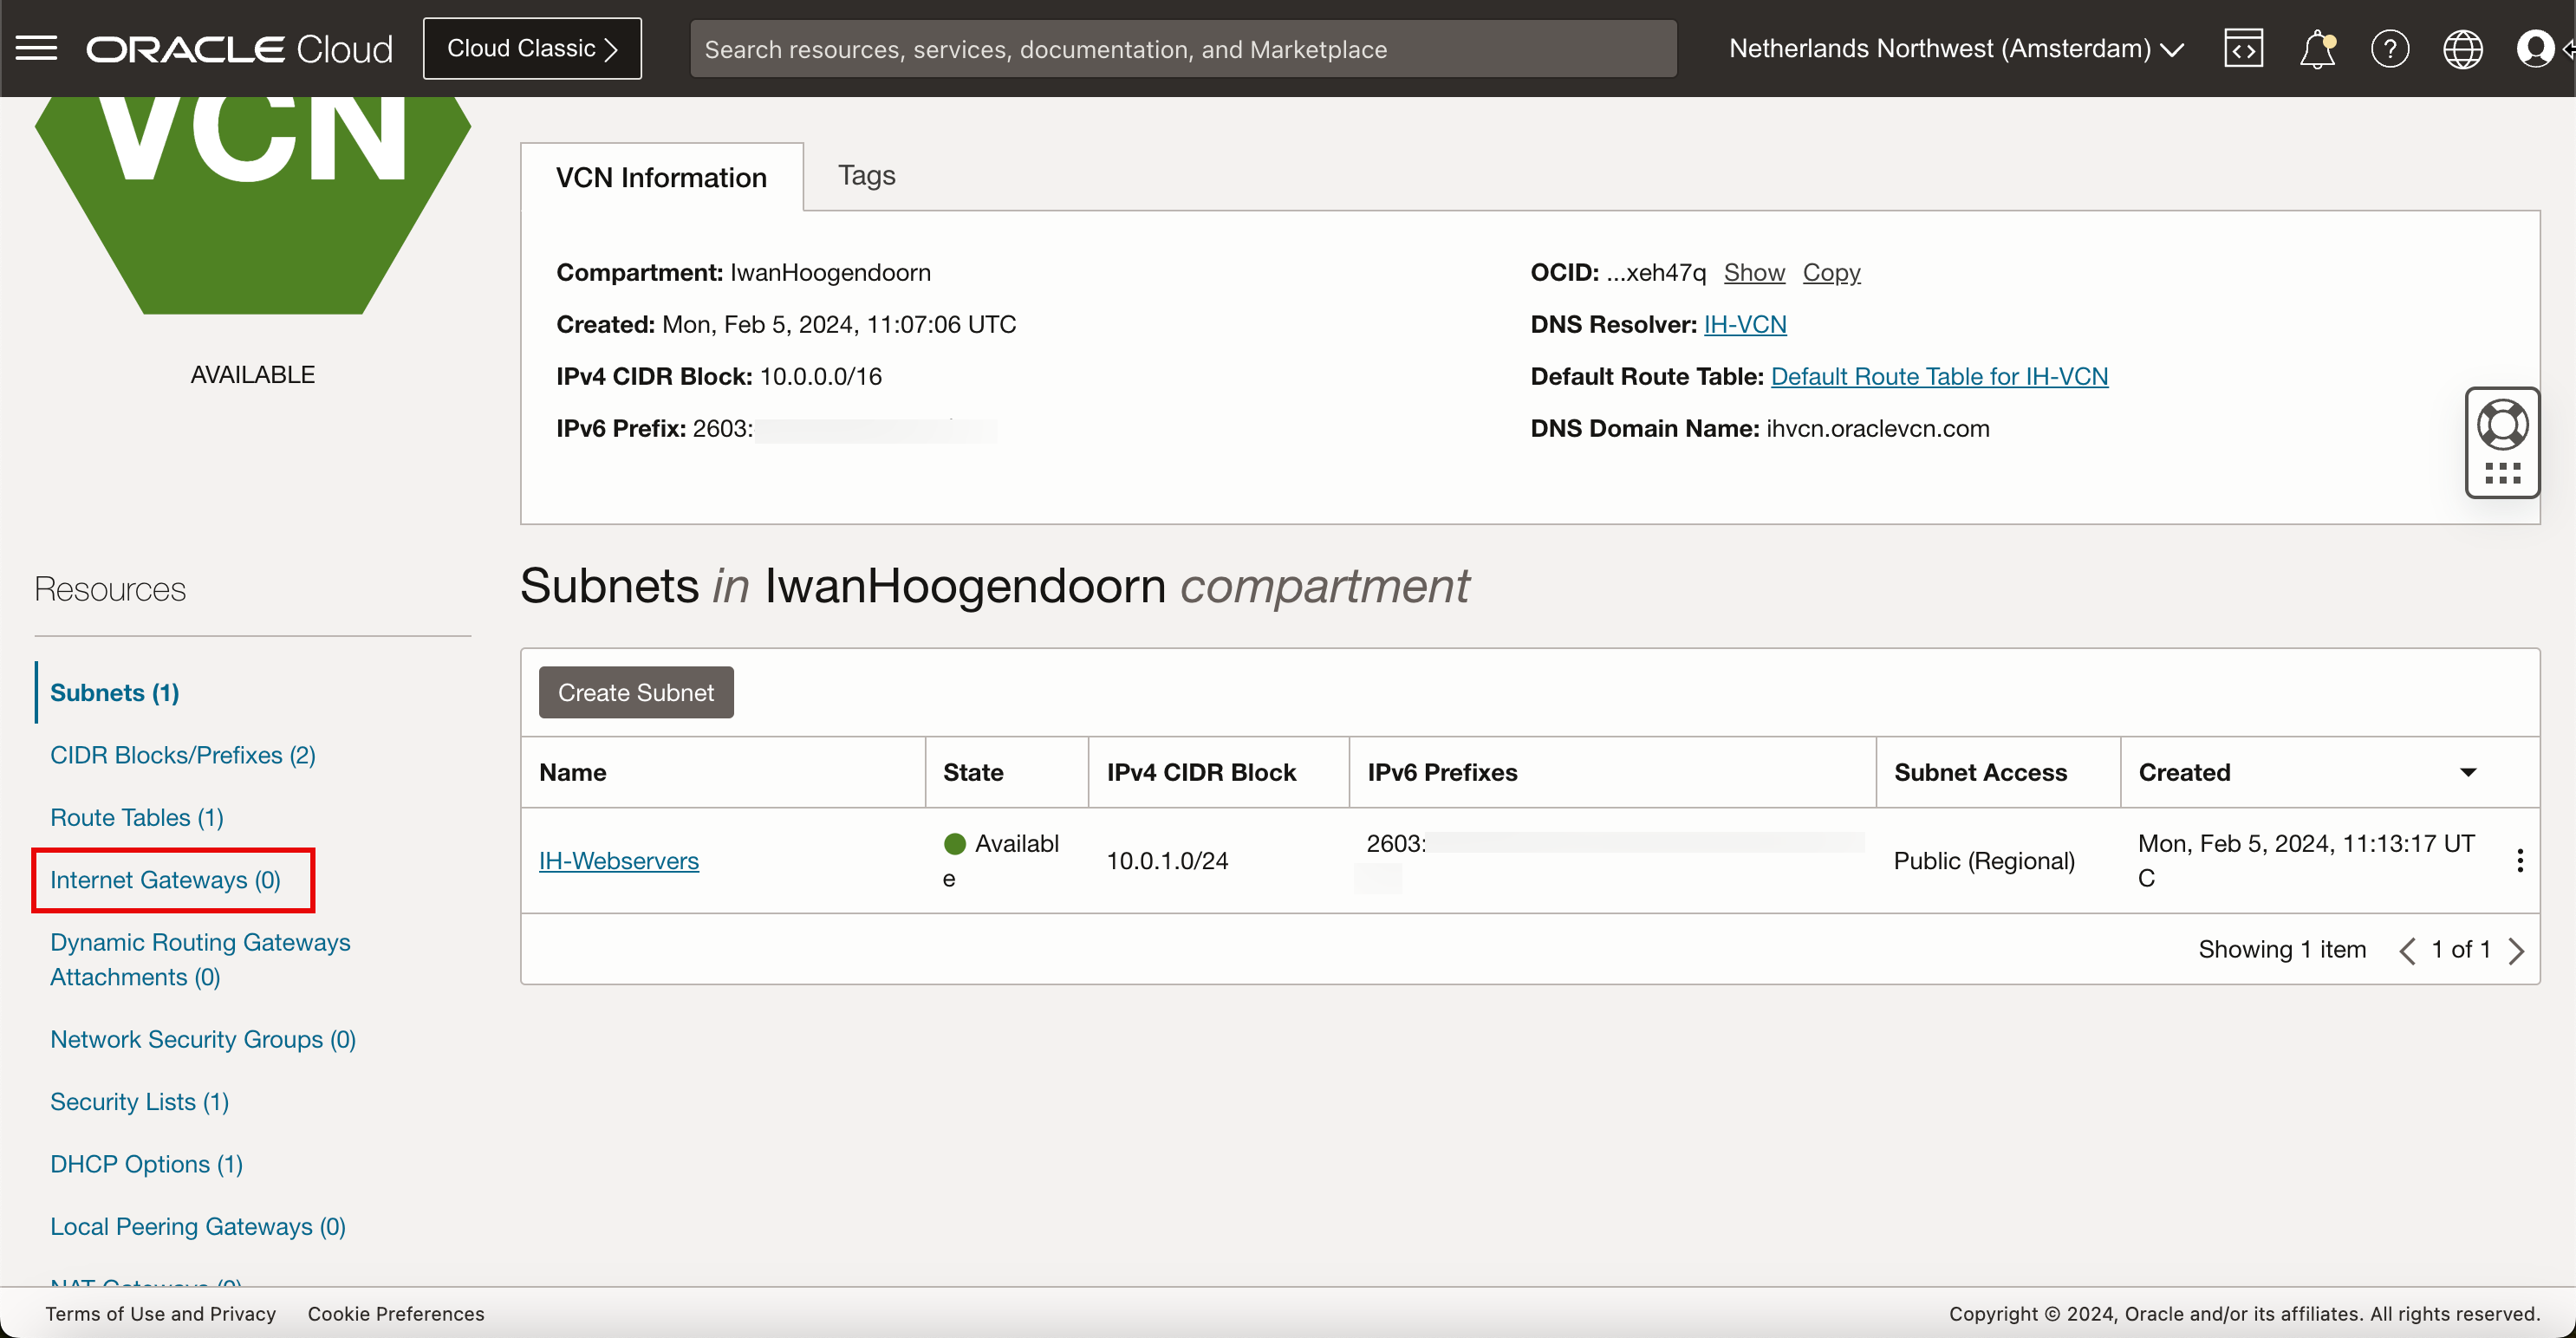Open the hamburger navigation menu
The height and width of the screenshot is (1338, 2576).
pyautogui.click(x=37, y=48)
